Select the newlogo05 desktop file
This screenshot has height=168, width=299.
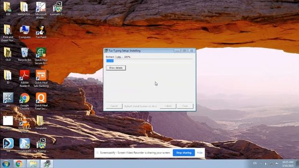click(25, 145)
